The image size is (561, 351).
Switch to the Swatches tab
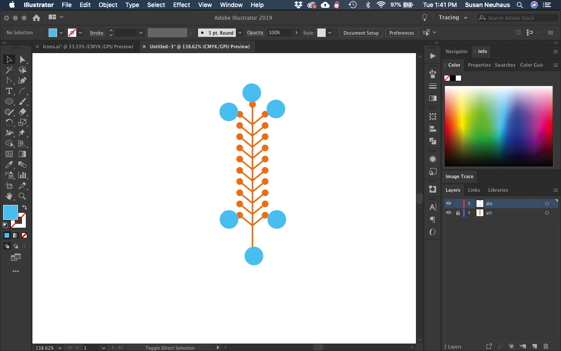(x=505, y=65)
